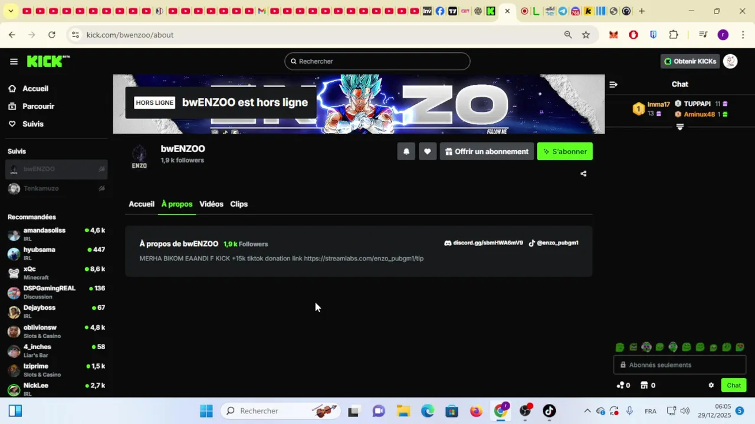The height and width of the screenshot is (424, 755).
Task: Go back to previous page
Action: click(x=12, y=35)
